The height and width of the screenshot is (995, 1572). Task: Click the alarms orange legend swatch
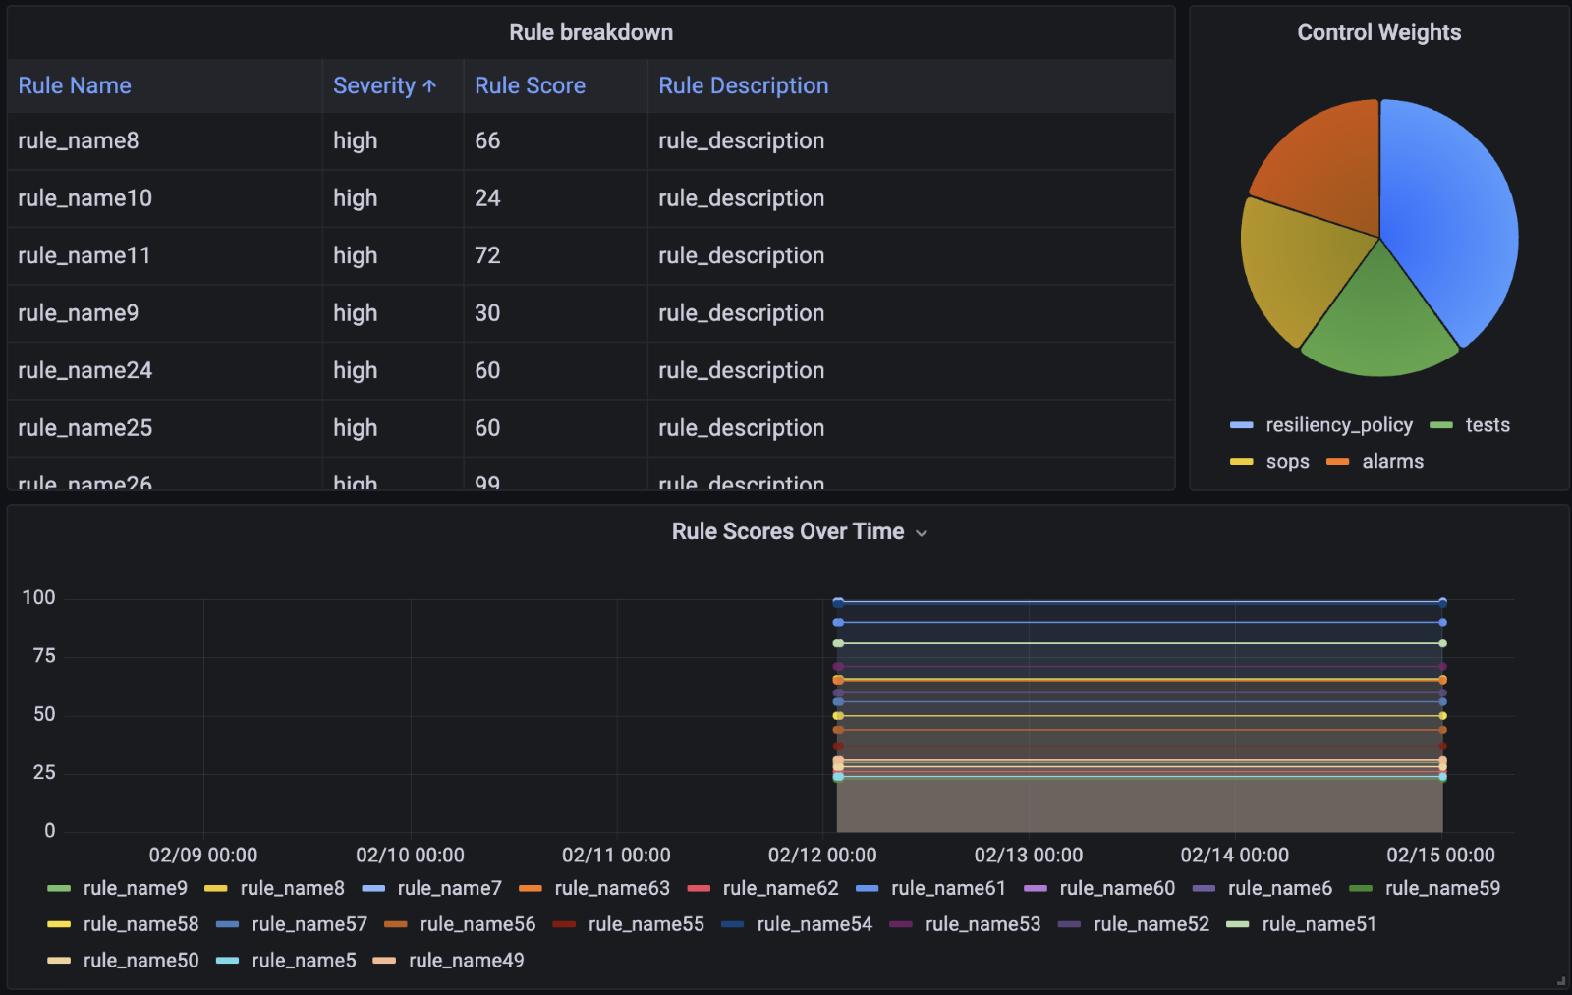tap(1337, 462)
